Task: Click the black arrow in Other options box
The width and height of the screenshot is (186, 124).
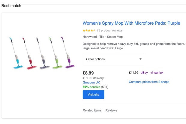Action: point(140,59)
